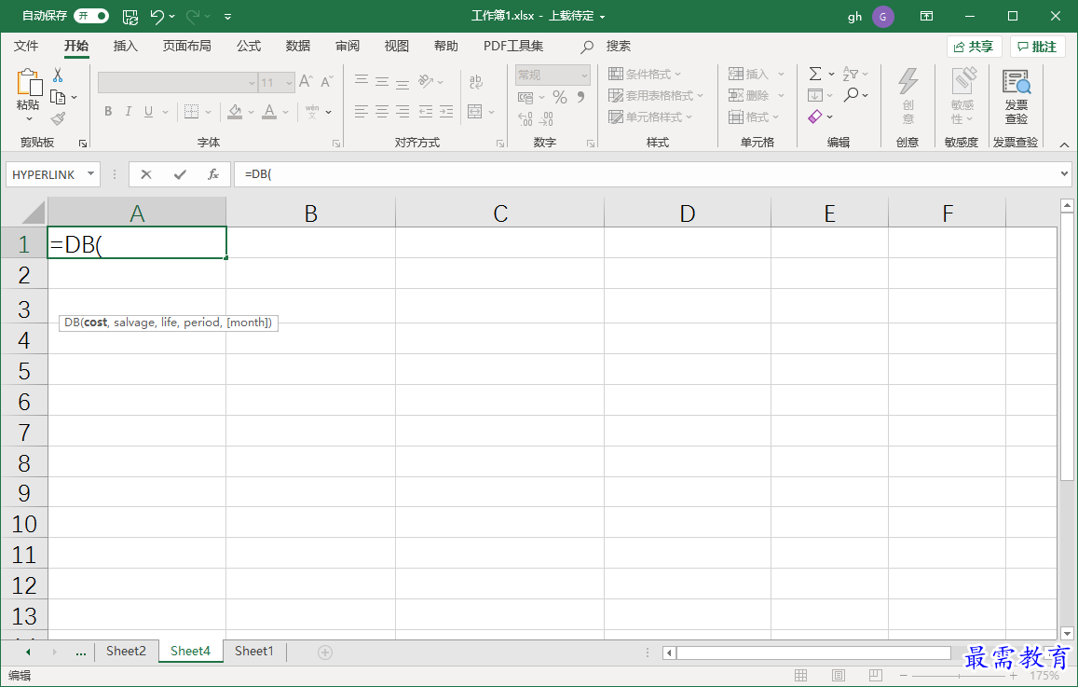The height and width of the screenshot is (687, 1078).
Task: Toggle Bold formatting
Action: pyautogui.click(x=108, y=112)
